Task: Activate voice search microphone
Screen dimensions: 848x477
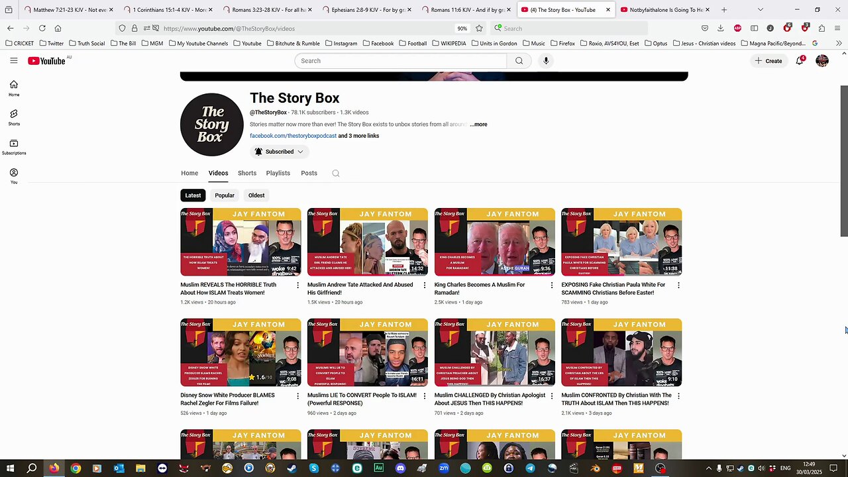Action: (546, 60)
